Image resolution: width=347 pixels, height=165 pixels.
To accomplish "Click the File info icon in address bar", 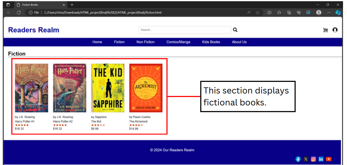I will pyautogui.click(x=34, y=13).
